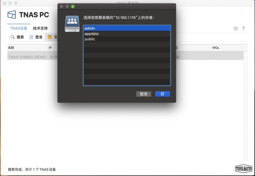Click the green zoom button of dialog
255x176 pixels.
(73, 6)
